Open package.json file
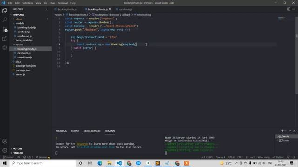Image resolution: width=298 pixels, height=167 pixels. tap(23, 70)
